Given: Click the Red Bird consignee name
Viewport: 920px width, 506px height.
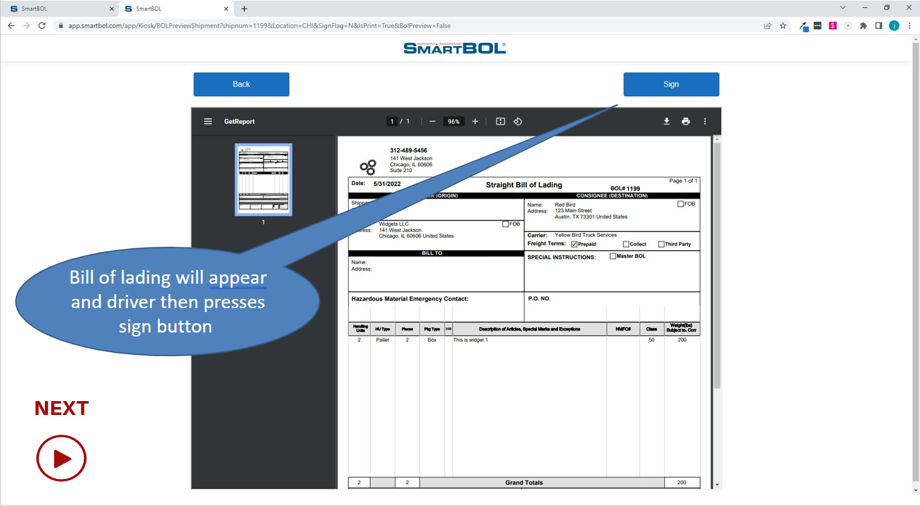Looking at the screenshot, I should coord(565,205).
